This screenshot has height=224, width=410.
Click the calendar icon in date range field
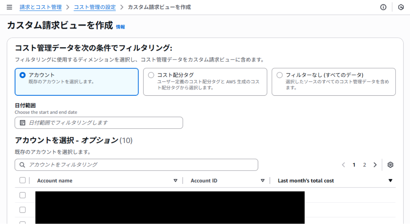(22, 123)
